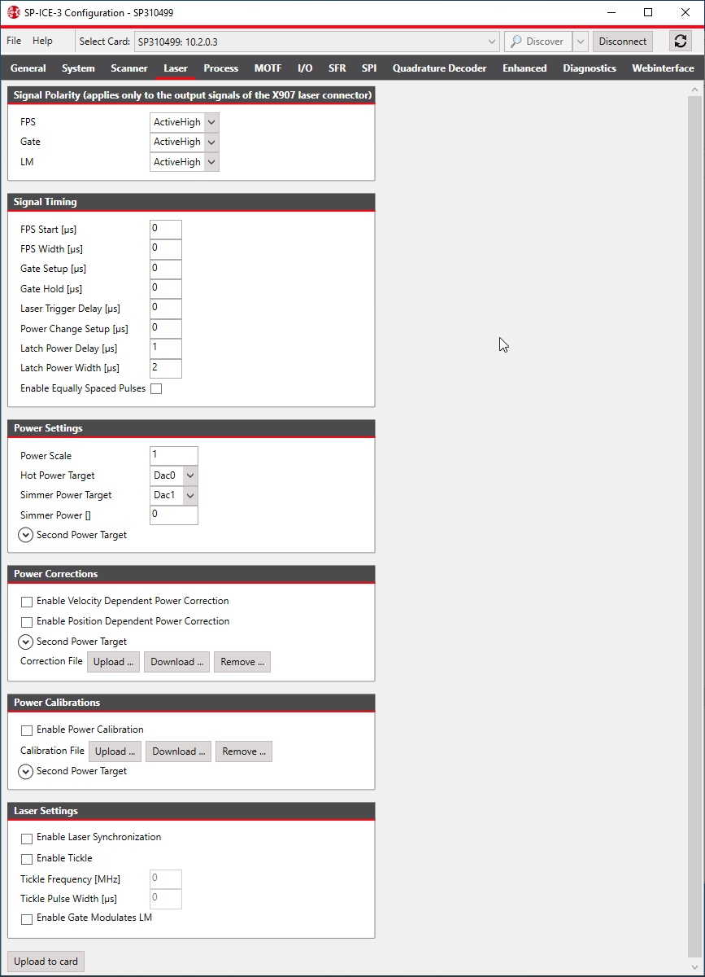Open the Help menu
The height and width of the screenshot is (977, 705).
click(42, 40)
